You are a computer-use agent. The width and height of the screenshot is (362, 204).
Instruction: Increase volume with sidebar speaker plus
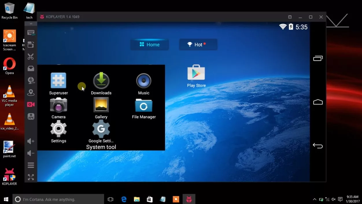pyautogui.click(x=31, y=141)
